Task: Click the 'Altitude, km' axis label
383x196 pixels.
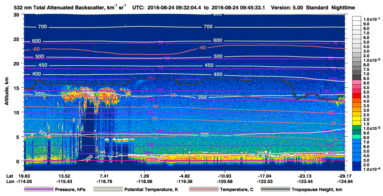Action: pyautogui.click(x=6, y=92)
